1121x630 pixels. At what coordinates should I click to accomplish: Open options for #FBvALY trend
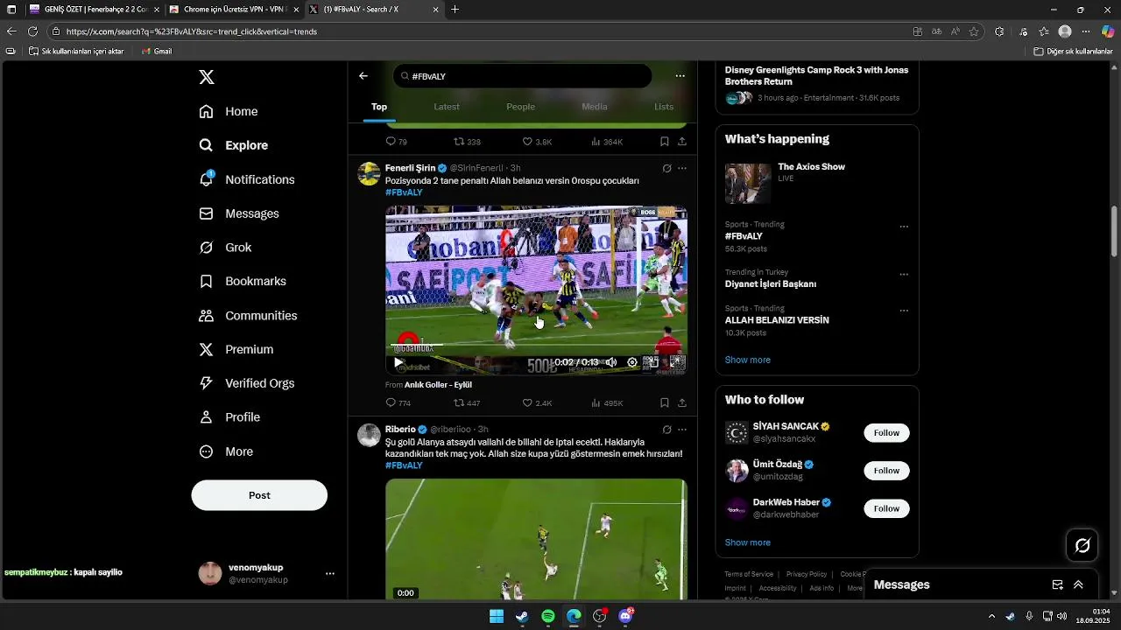tap(904, 227)
